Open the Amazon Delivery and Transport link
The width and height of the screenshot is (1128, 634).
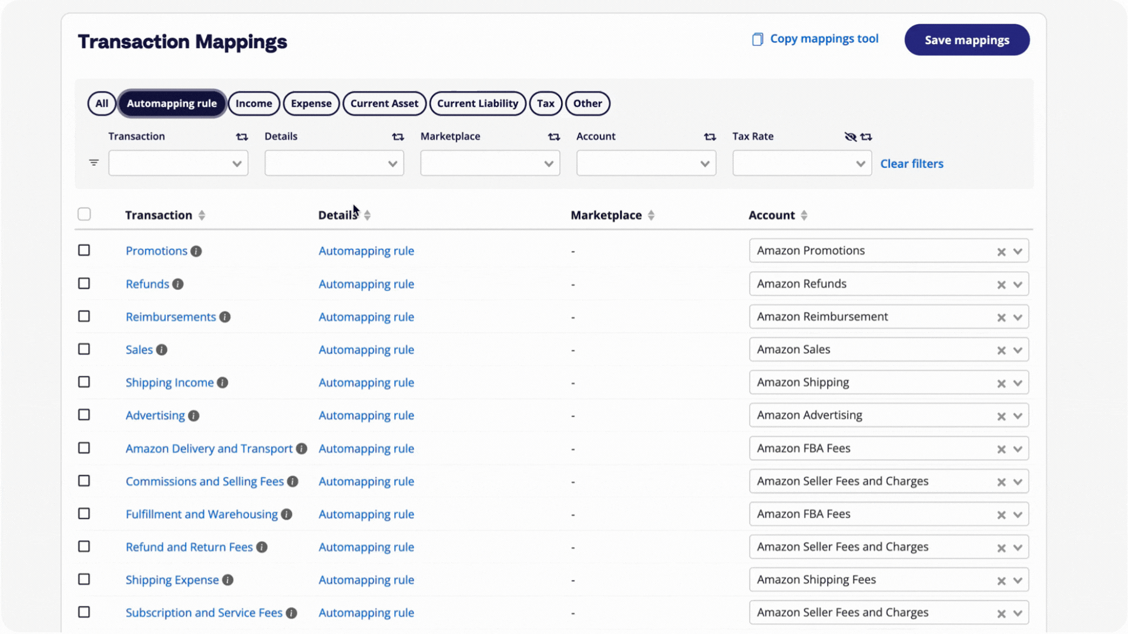point(209,448)
